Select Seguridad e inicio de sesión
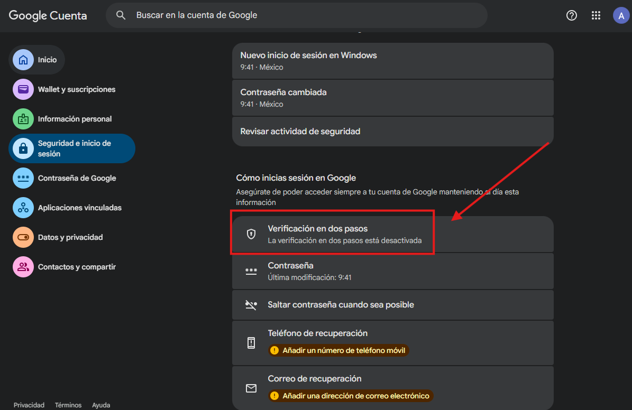Viewport: 632px width, 410px height. point(72,148)
